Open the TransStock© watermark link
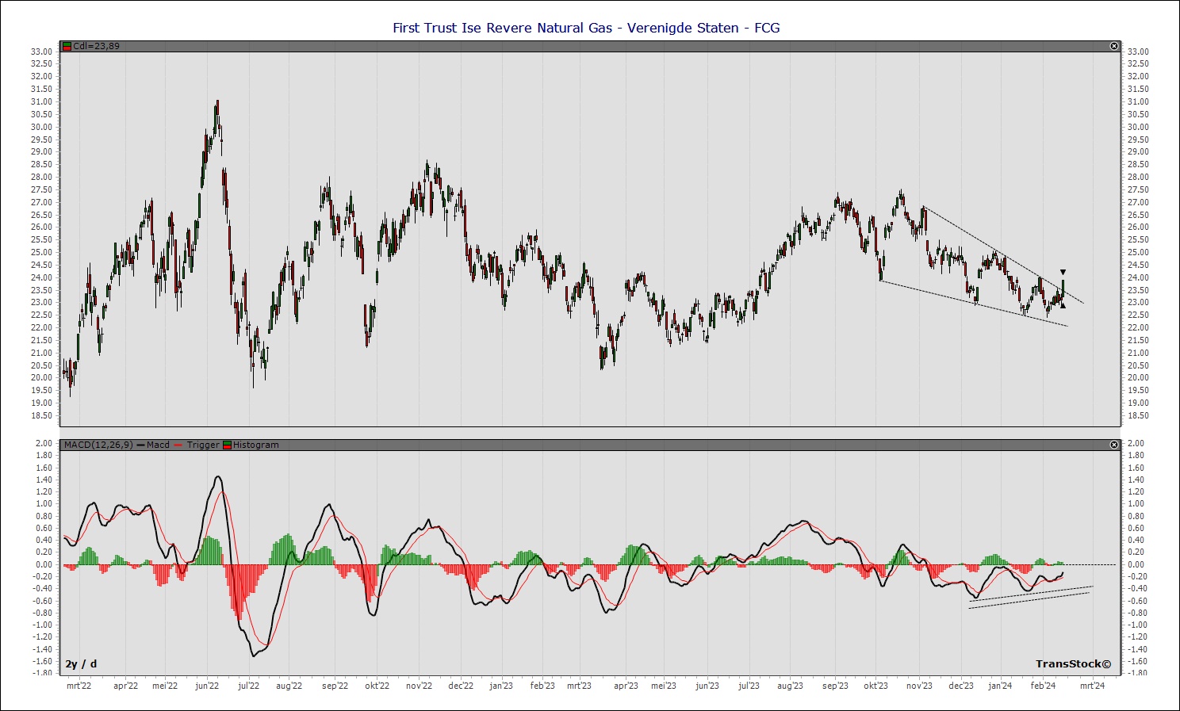This screenshot has height=711, width=1180. click(1073, 663)
